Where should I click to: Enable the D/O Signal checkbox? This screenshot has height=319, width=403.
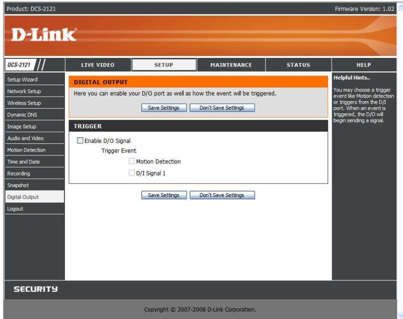[x=80, y=140]
